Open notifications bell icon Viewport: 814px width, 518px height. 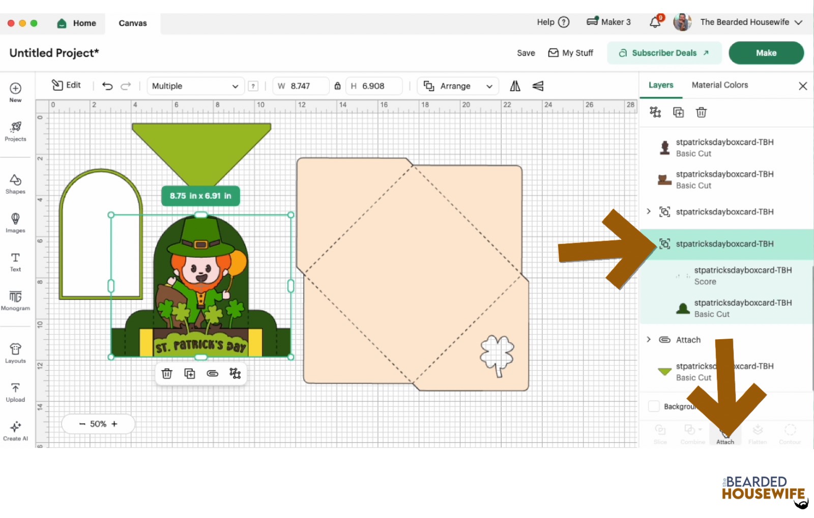(x=655, y=22)
